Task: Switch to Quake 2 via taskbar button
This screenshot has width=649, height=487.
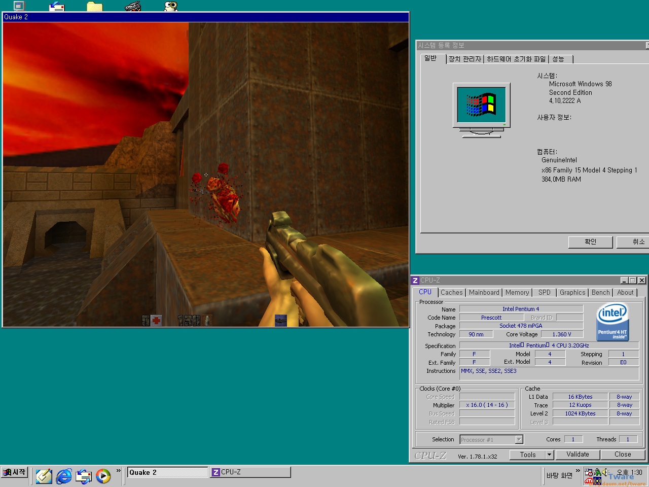Action: [x=167, y=472]
